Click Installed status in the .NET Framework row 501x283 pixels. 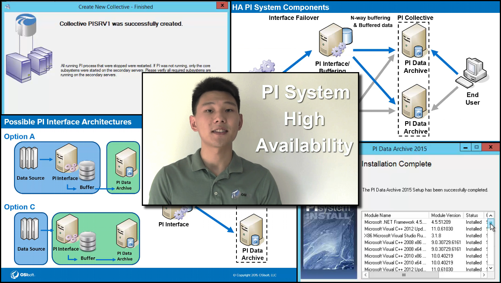click(474, 222)
